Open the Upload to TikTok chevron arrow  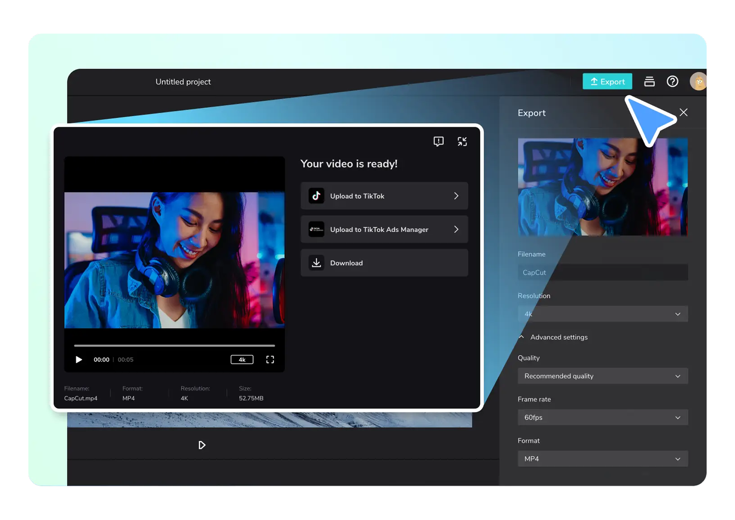tap(456, 196)
